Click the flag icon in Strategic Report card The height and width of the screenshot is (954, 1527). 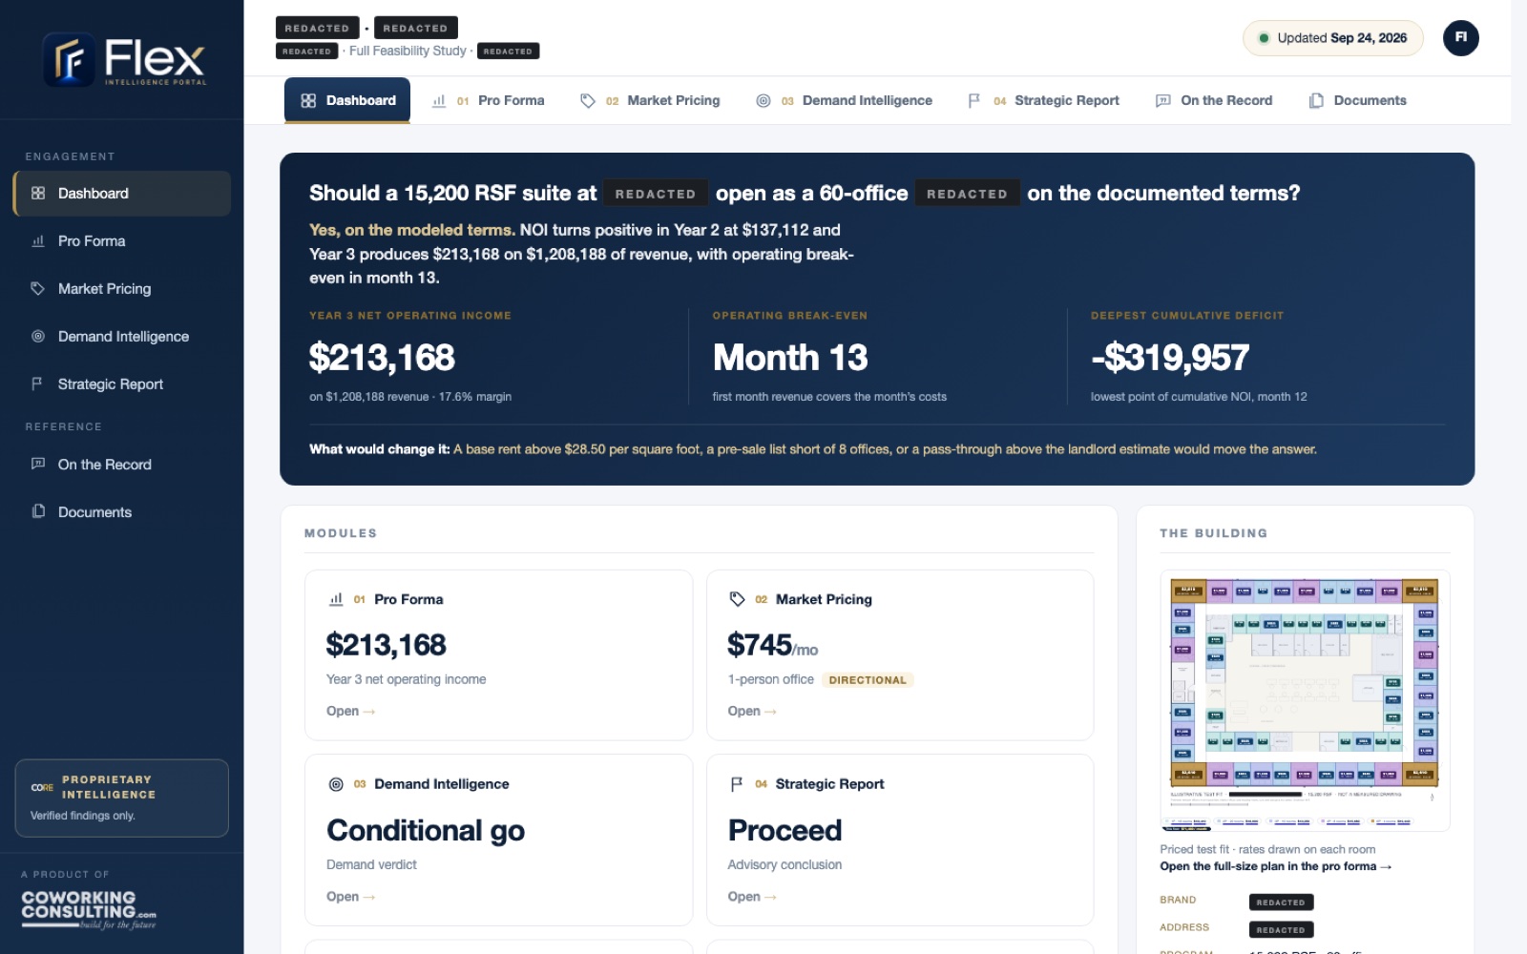pyautogui.click(x=737, y=784)
